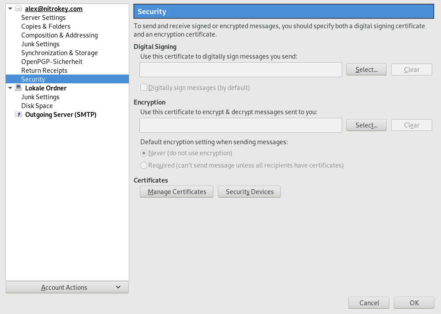
Task: Open the Security Devices manager
Action: point(250,192)
